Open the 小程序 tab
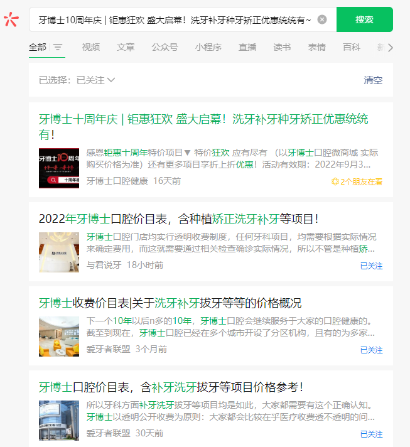410x447 pixels. pos(208,47)
